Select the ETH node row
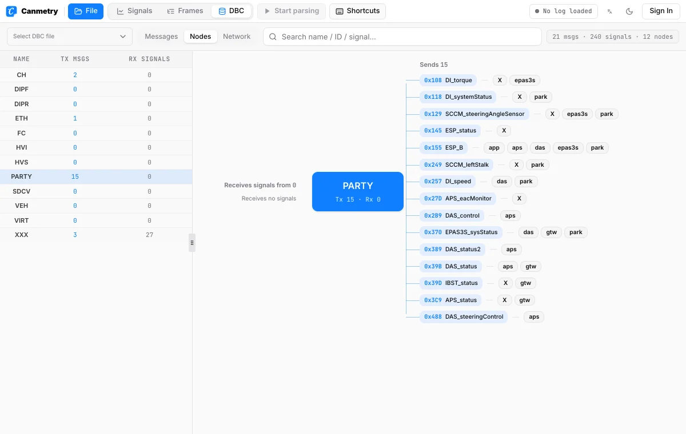 point(96,118)
